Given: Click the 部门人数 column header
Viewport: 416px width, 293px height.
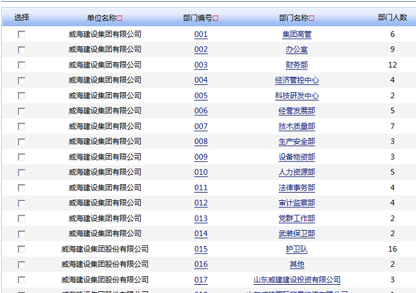Looking at the screenshot, I should [392, 17].
